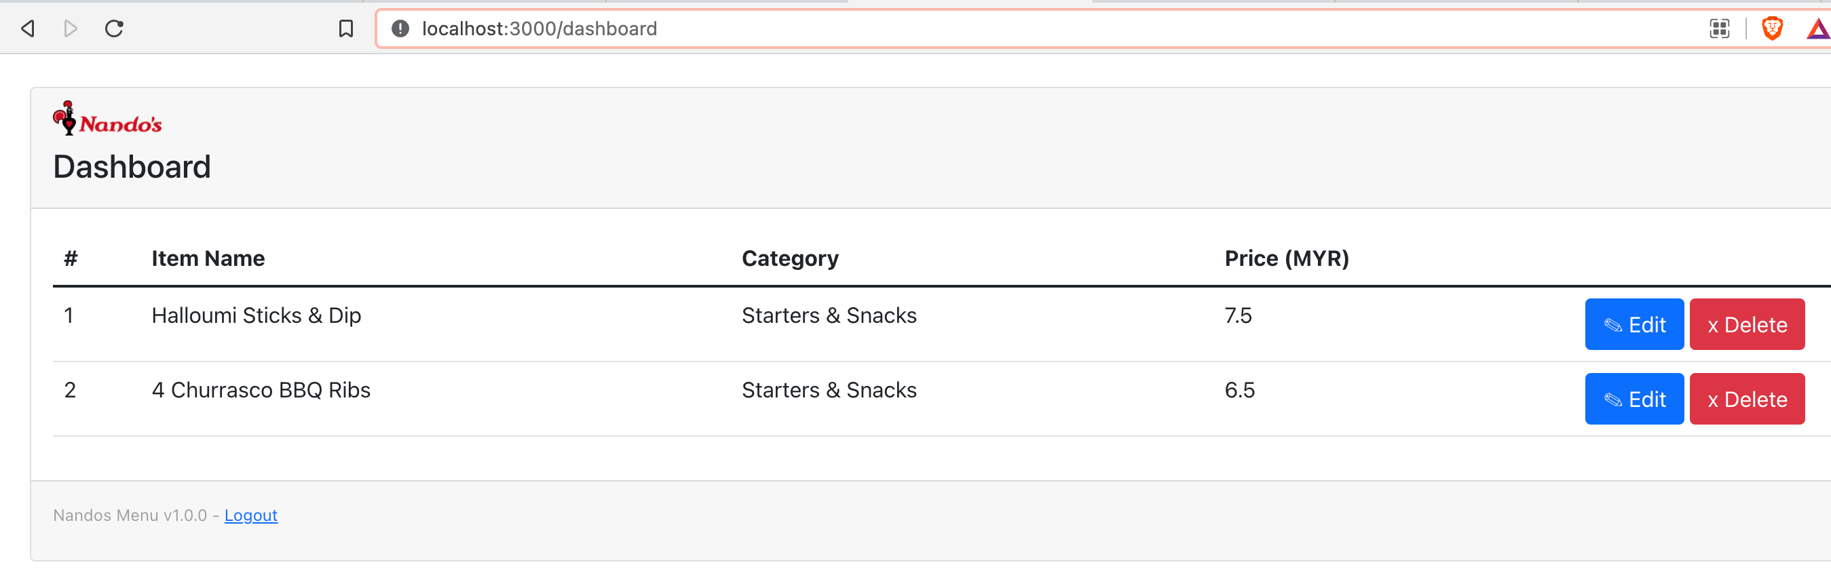The width and height of the screenshot is (1831, 586).
Task: Click the grid-squares icon left of Brave Shields
Action: 1719,28
